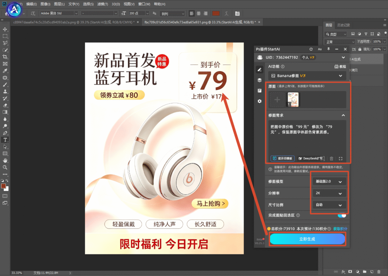Screen dimensions: 388x276
Task: Left align text in options bar
Action: point(191,14)
